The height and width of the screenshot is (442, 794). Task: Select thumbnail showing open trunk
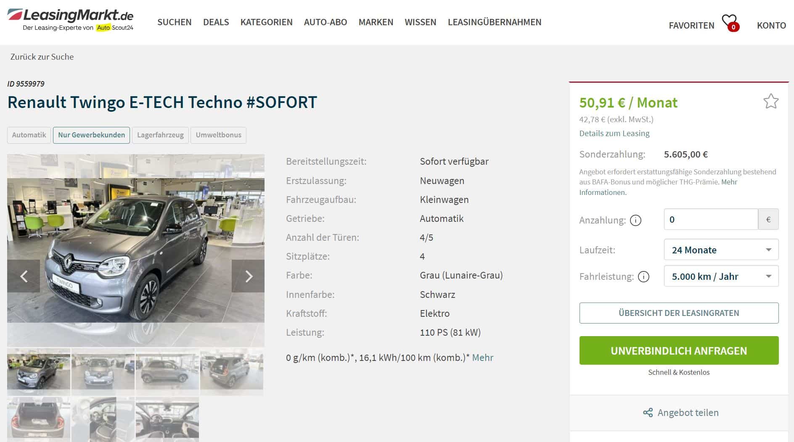pyautogui.click(x=39, y=419)
